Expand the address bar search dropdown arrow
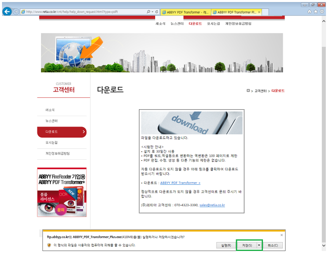 tap(152, 12)
